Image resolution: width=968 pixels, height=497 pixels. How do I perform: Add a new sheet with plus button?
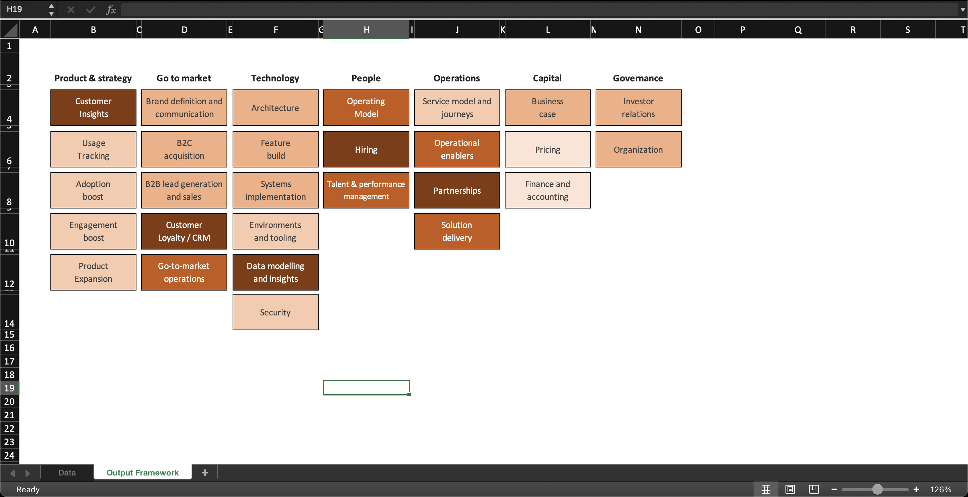[x=205, y=472]
